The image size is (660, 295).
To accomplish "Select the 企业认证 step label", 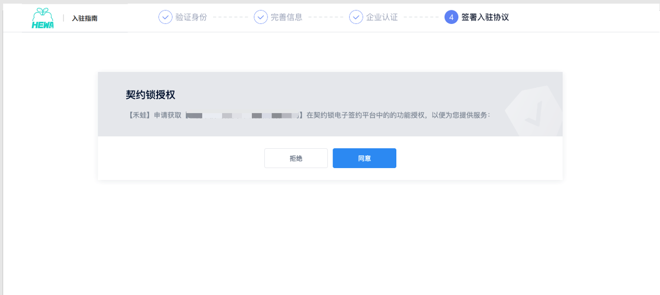I will pyautogui.click(x=382, y=17).
